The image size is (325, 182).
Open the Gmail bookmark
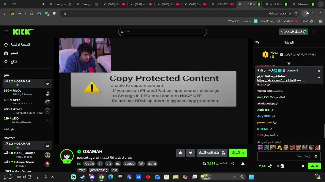pyautogui.click(x=307, y=21)
